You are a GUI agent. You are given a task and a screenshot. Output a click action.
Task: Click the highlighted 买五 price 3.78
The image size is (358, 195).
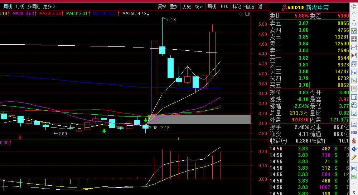[x=298, y=85]
